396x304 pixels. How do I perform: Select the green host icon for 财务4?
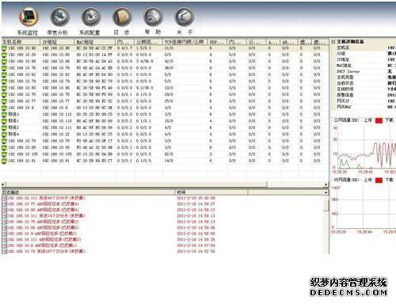(x=4, y=135)
